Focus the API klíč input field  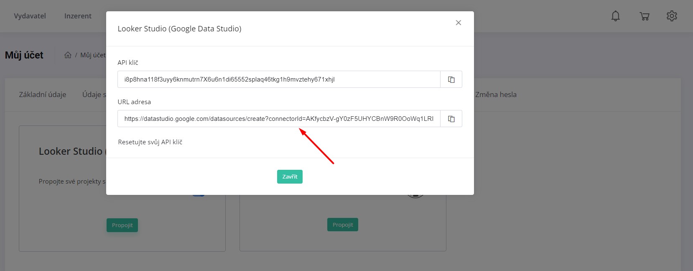[279, 79]
